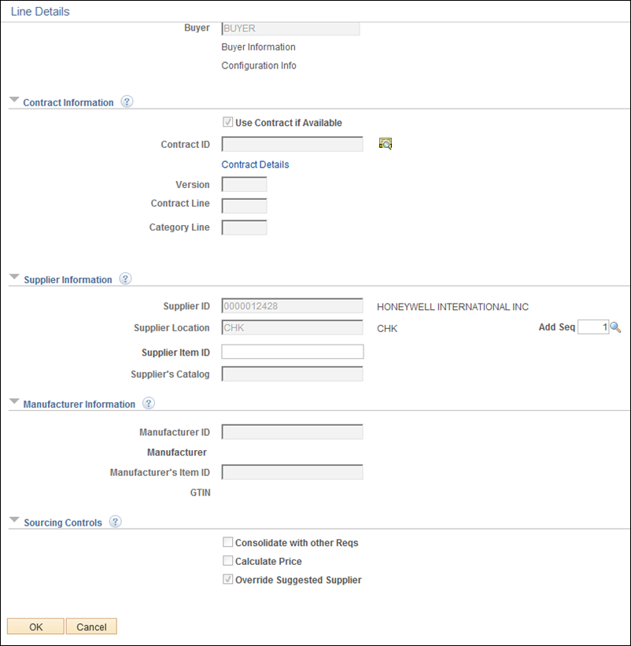The height and width of the screenshot is (646, 631).
Task: Open the Contract Details link
Action: coord(256,164)
